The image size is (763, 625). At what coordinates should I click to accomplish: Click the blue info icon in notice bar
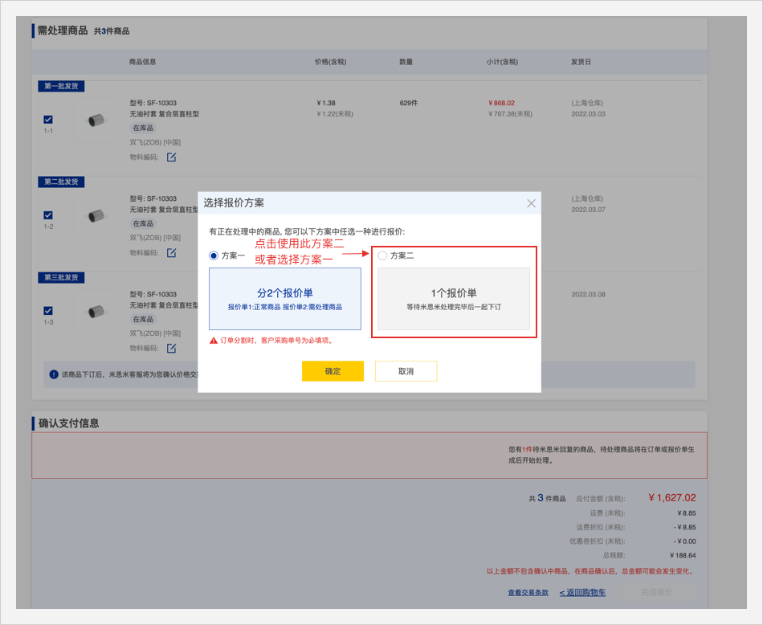click(x=54, y=374)
